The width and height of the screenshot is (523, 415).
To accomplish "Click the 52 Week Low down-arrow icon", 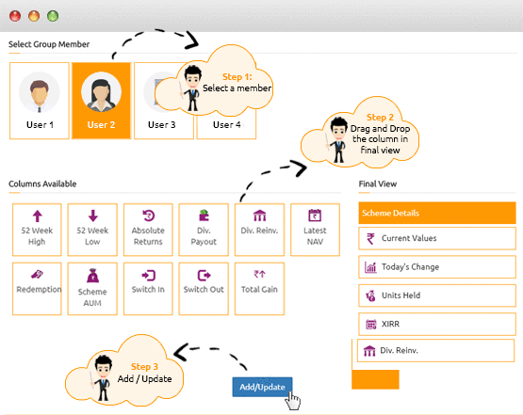I will [92, 215].
